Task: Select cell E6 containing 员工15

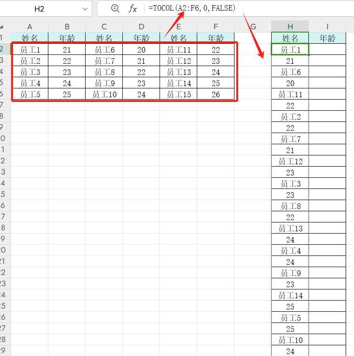Action: (178, 94)
